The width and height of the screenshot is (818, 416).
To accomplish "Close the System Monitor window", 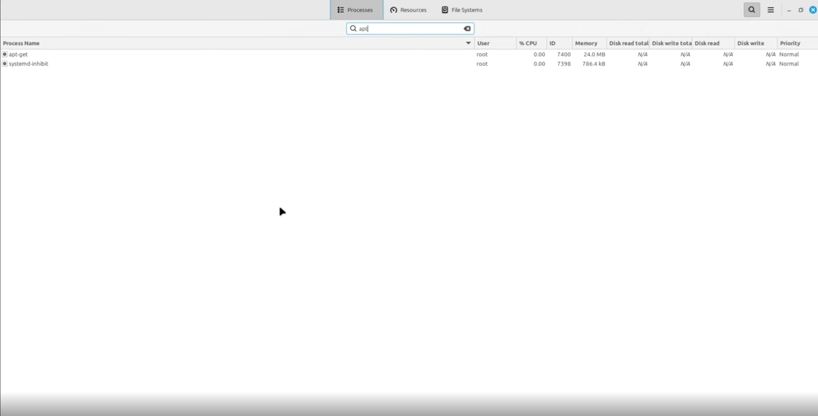I will [x=813, y=10].
